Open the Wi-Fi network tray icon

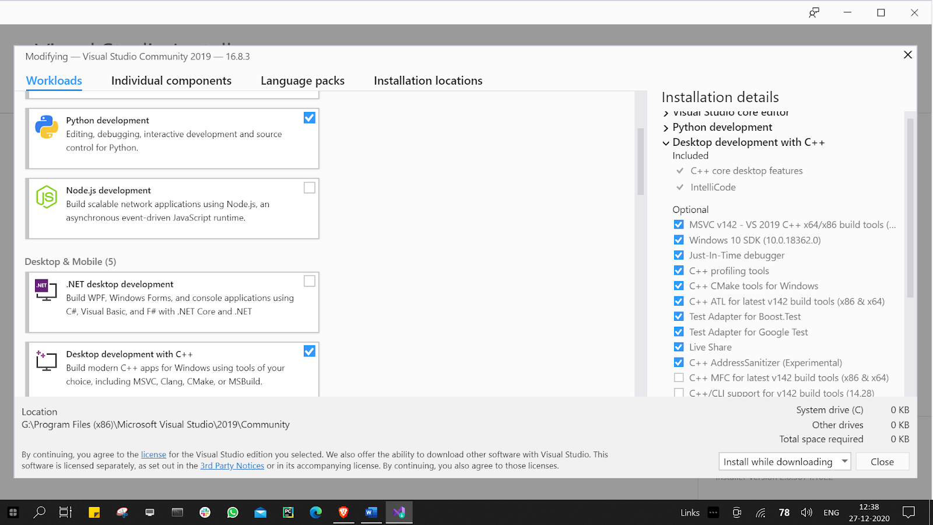coord(760,513)
